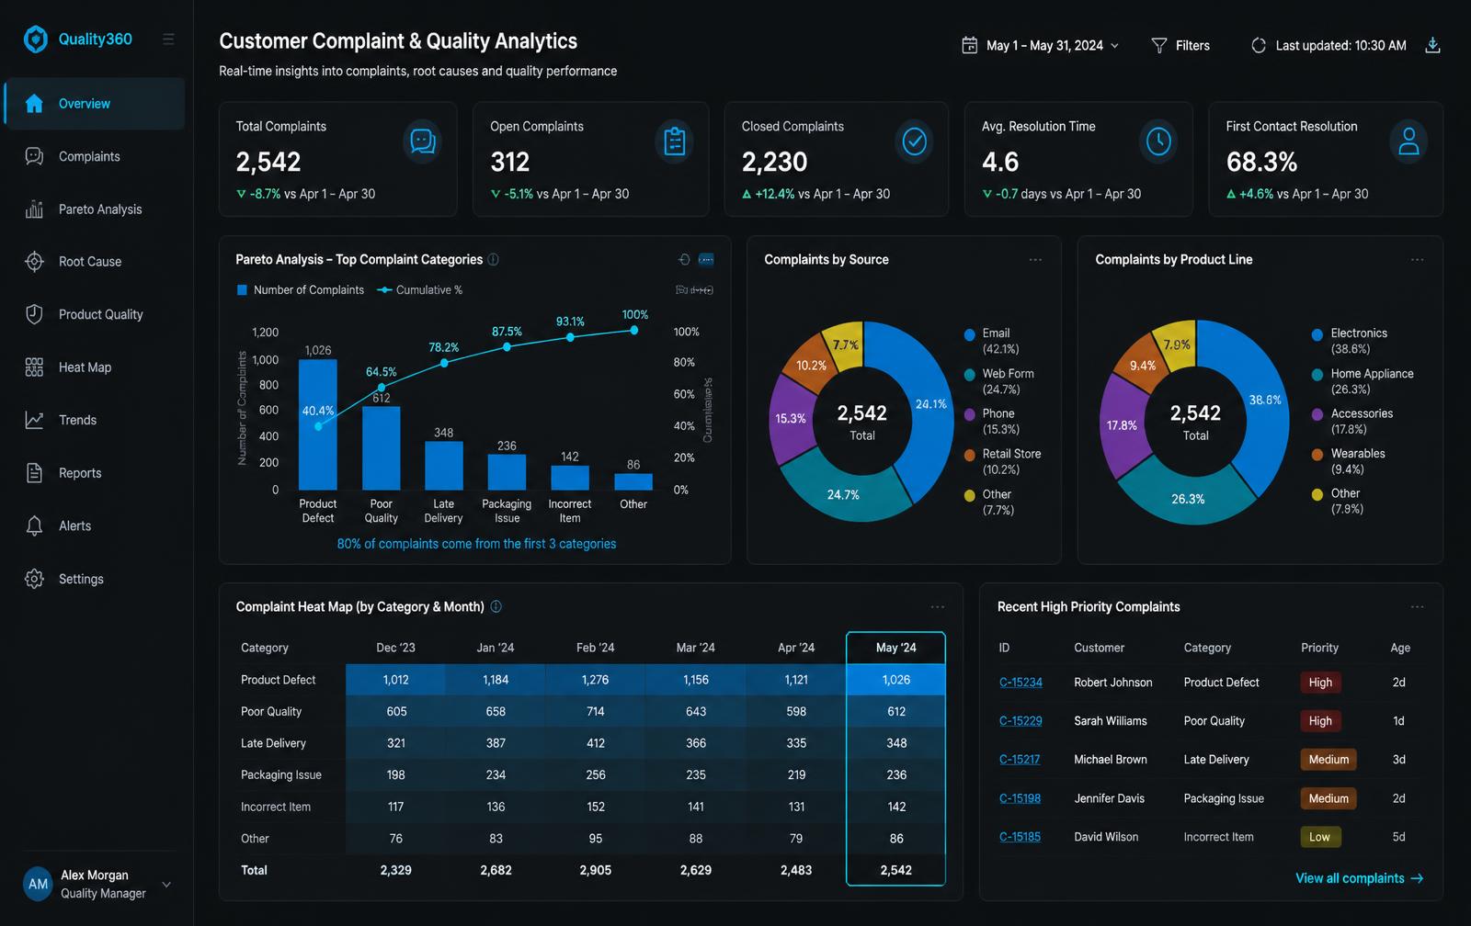1471x926 pixels.
Task: Click the reset icon in Pareto chart header
Action: (x=684, y=260)
